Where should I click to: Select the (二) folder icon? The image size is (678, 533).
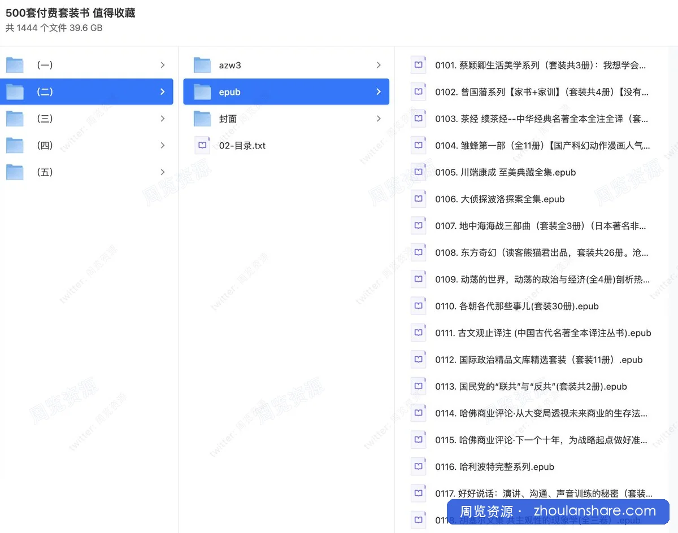click(x=15, y=92)
